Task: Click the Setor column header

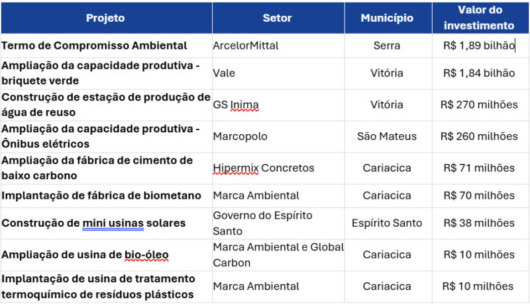Action: [x=277, y=18]
